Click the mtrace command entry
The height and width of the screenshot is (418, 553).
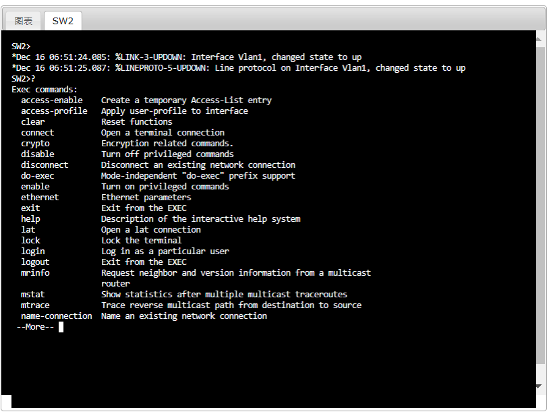[35, 305]
